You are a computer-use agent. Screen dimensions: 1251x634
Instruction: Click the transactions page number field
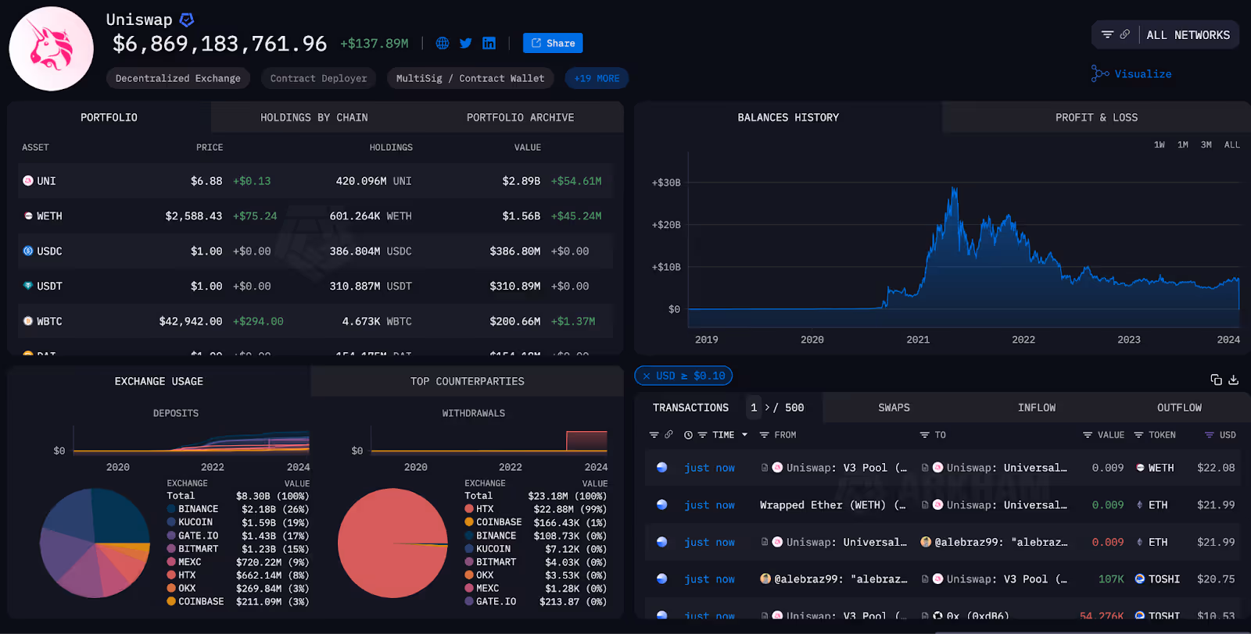coord(754,408)
